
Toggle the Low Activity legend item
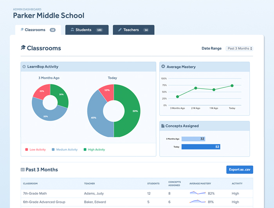(36, 150)
